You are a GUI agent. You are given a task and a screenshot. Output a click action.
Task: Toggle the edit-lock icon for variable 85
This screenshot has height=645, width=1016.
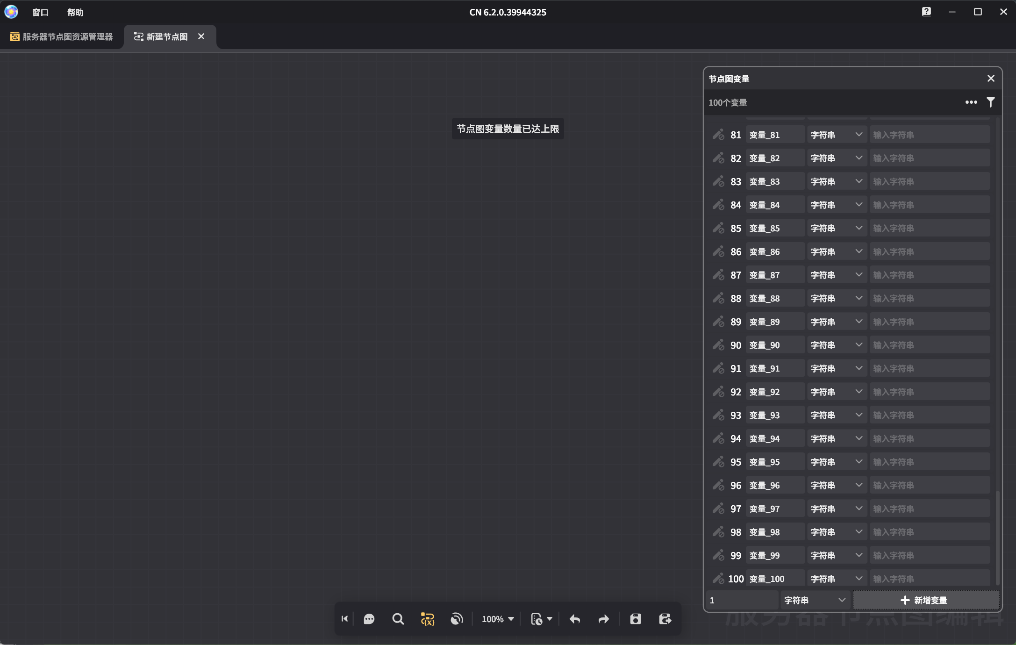(718, 228)
